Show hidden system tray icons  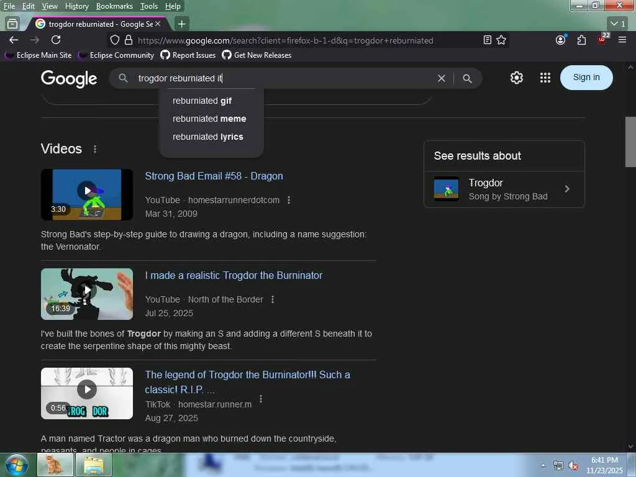543,465
